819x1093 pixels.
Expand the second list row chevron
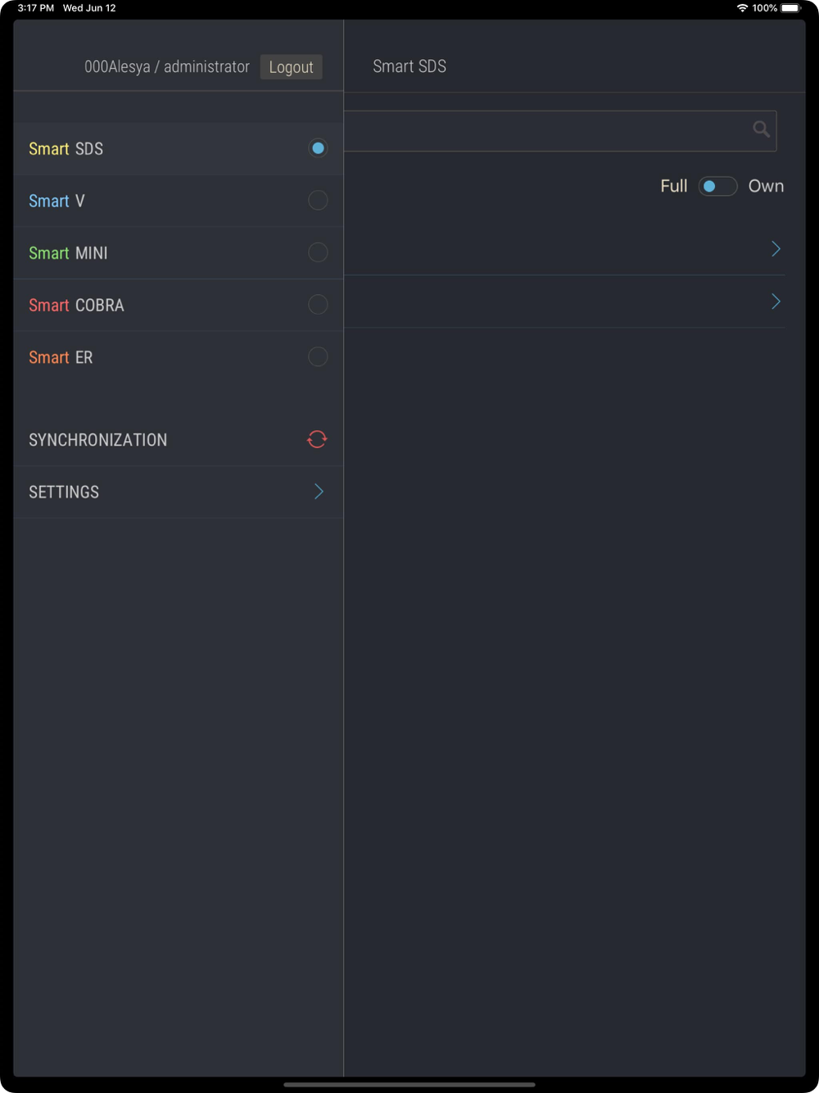tap(776, 302)
